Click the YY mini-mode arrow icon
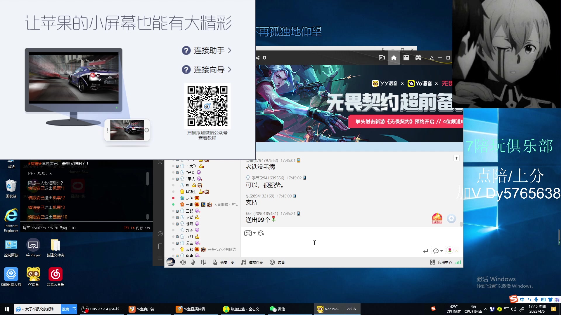 (432, 58)
